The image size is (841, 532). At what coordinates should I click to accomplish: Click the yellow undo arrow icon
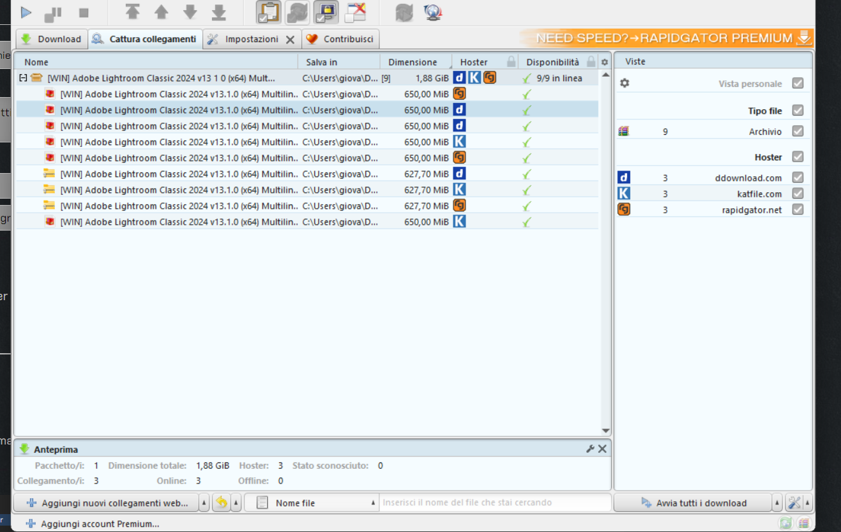[x=222, y=503]
